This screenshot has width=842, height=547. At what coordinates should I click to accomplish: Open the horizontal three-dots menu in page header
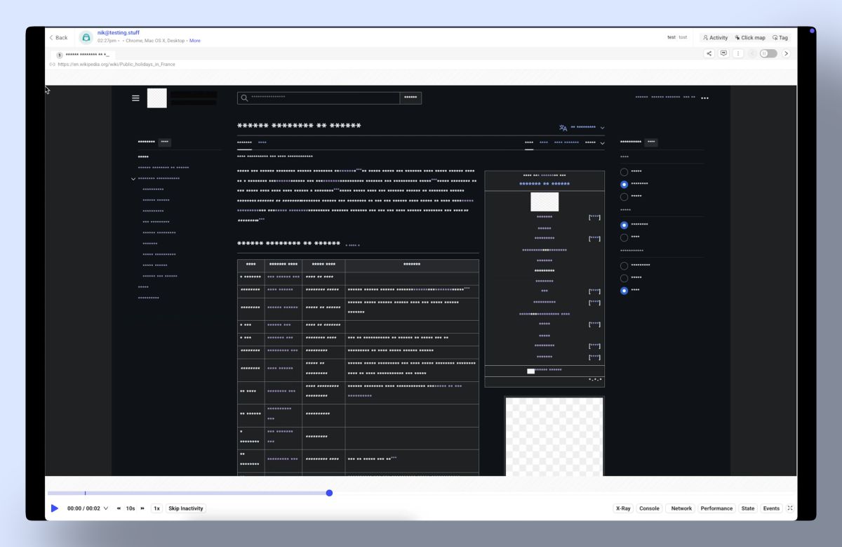(x=704, y=98)
